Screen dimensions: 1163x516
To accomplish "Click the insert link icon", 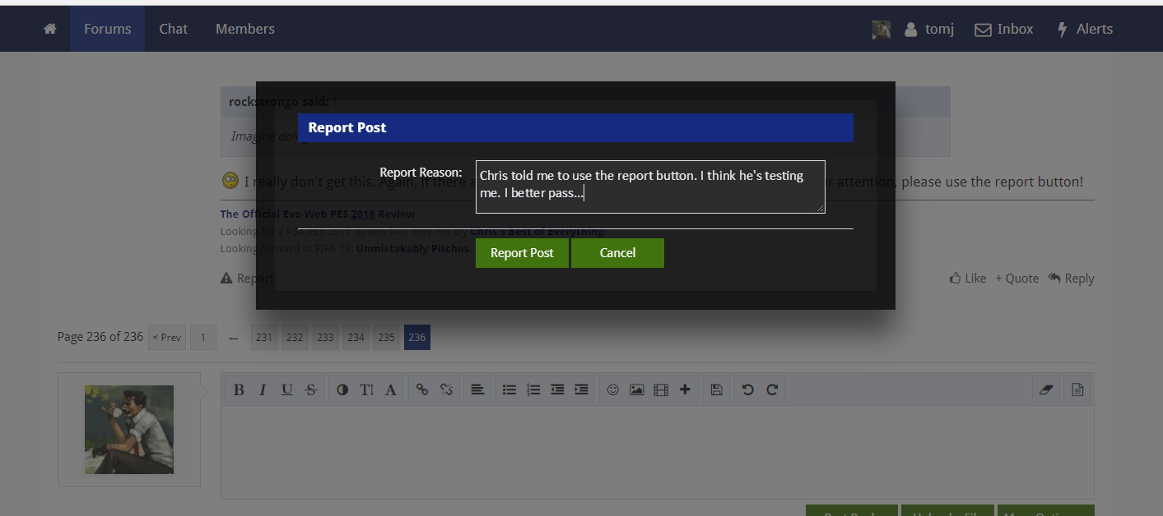I will pos(422,390).
